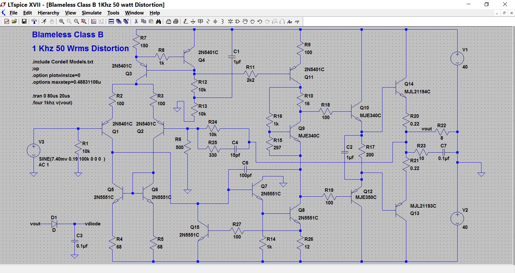Click '.include Cordell Models.txt' directive
Image resolution: width=515 pixels, height=273 pixels.
pyautogui.click(x=63, y=62)
